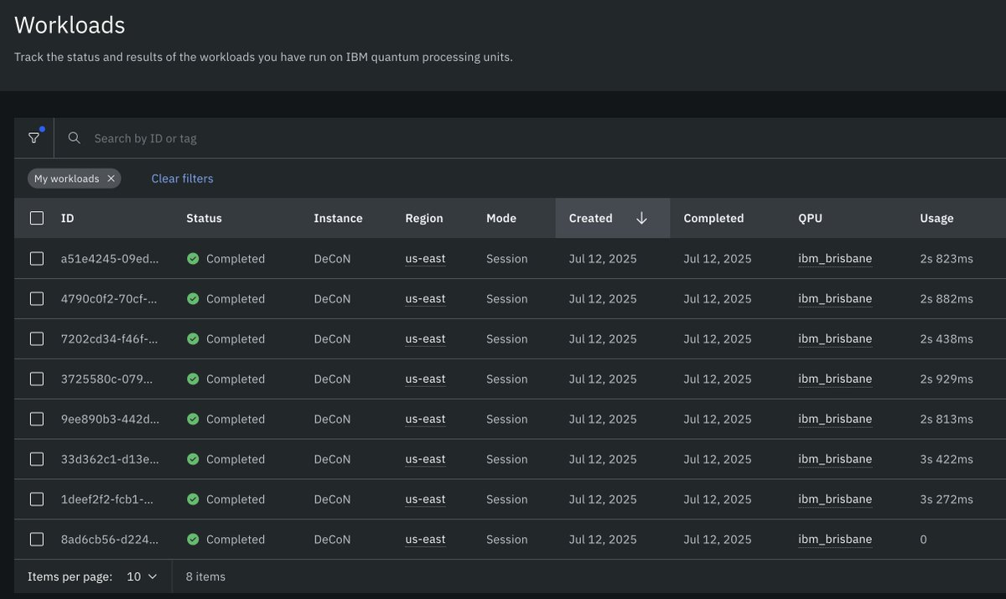Open workload ID 9ee890b3-442d...
Image resolution: width=1006 pixels, height=599 pixels.
pos(110,420)
